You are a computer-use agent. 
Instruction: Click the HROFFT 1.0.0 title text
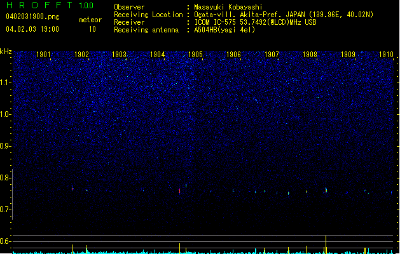pyautogui.click(x=50, y=5)
